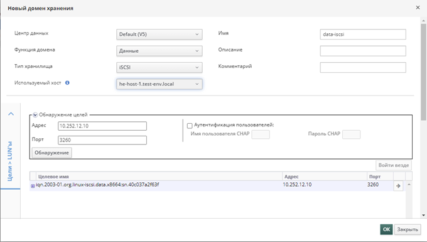Enable Аутентификация пользователей checkbox

(x=190, y=126)
